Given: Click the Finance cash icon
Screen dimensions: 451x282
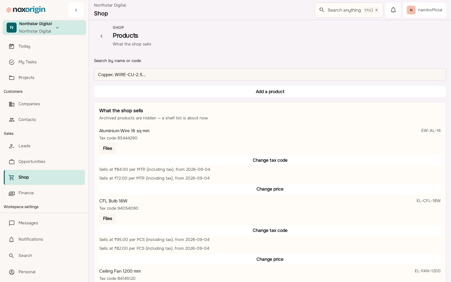Looking at the screenshot, I should [x=12, y=193].
